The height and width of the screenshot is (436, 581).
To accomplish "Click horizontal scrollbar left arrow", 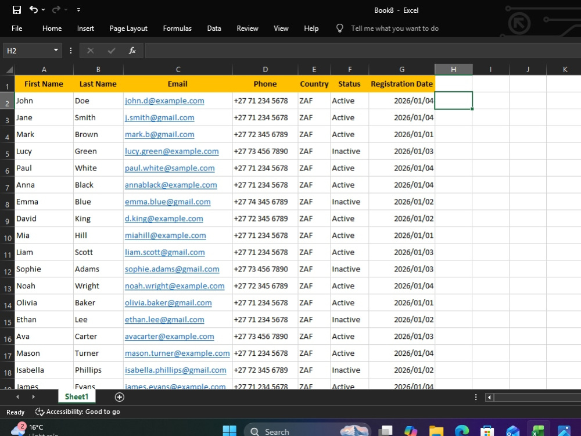I will [x=489, y=398].
